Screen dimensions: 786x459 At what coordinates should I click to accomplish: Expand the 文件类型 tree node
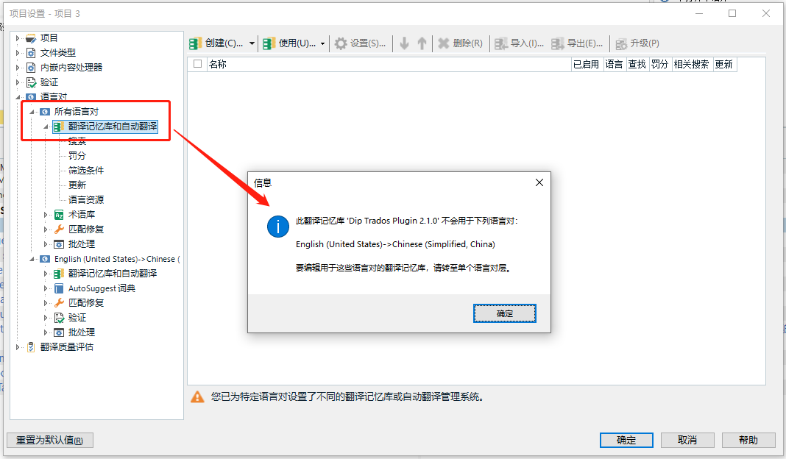18,53
